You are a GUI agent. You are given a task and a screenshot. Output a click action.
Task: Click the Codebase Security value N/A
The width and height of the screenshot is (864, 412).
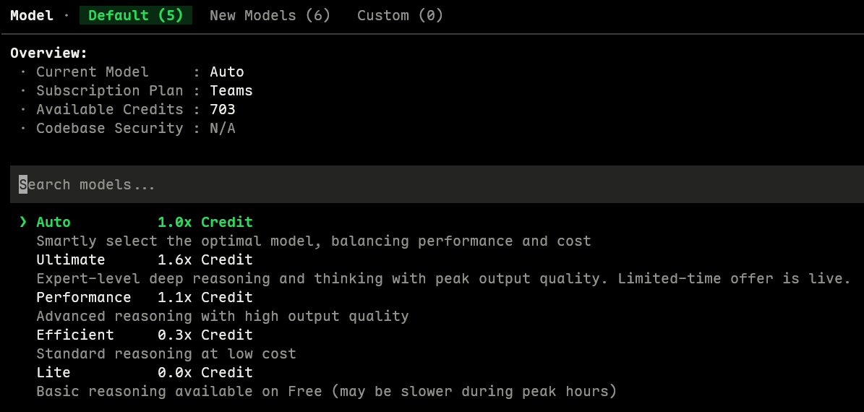click(223, 129)
